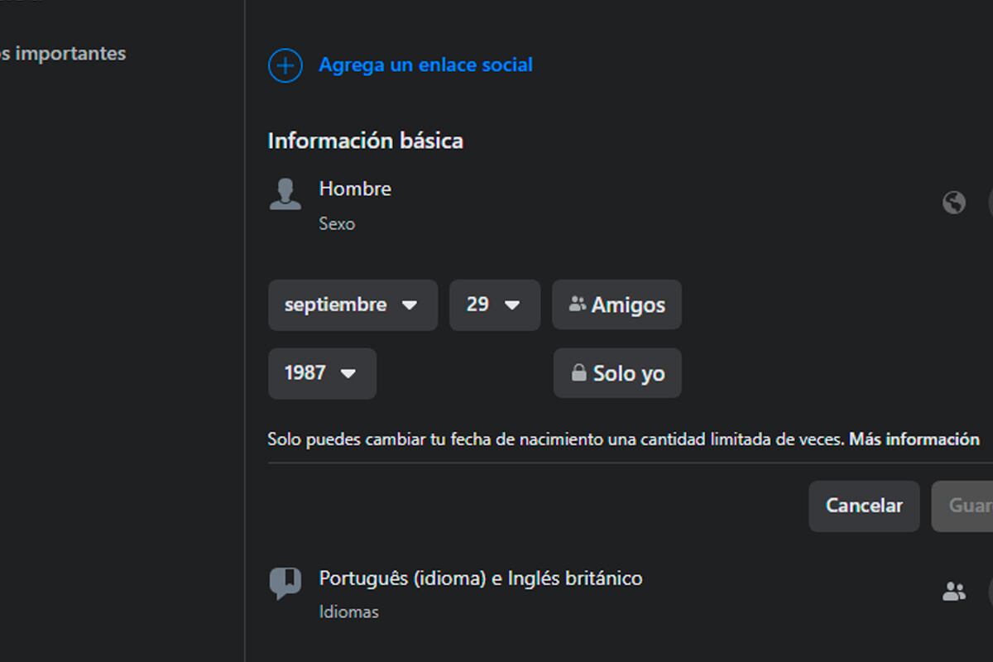Viewport: 993px width, 662px height.
Task: Open Más información about birthday changes
Action: click(911, 439)
